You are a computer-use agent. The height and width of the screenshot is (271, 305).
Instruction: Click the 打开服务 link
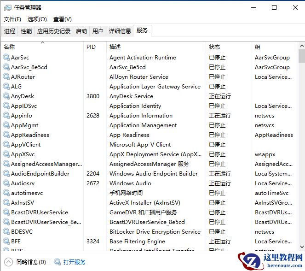75,262
